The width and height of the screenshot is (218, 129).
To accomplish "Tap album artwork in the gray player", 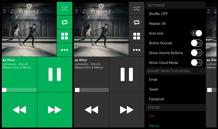I will 101,29.
